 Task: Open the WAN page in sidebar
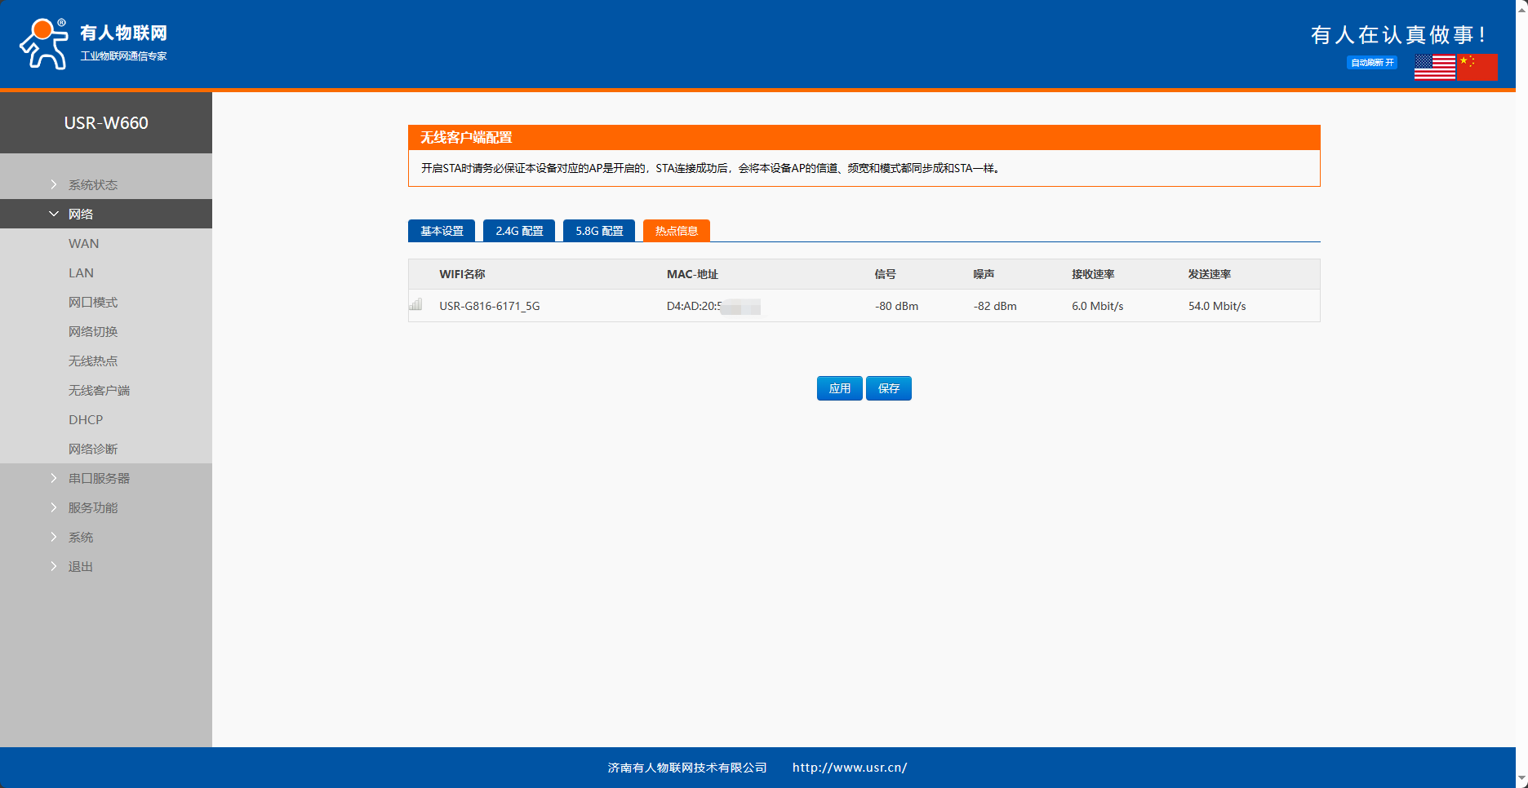click(x=84, y=244)
